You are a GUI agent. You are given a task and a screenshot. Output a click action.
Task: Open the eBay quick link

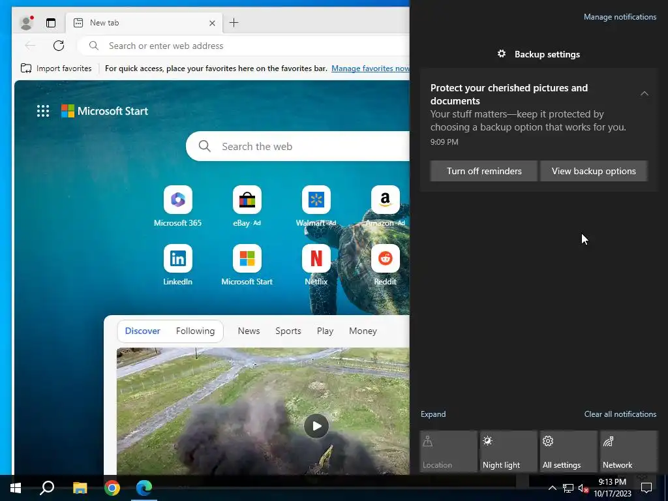tap(247, 207)
